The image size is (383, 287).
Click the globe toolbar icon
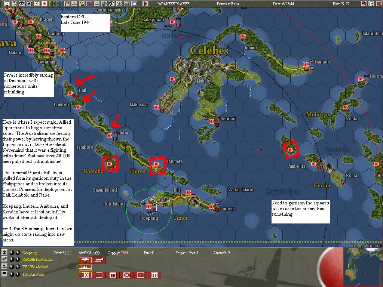pyautogui.click(x=104, y=4)
